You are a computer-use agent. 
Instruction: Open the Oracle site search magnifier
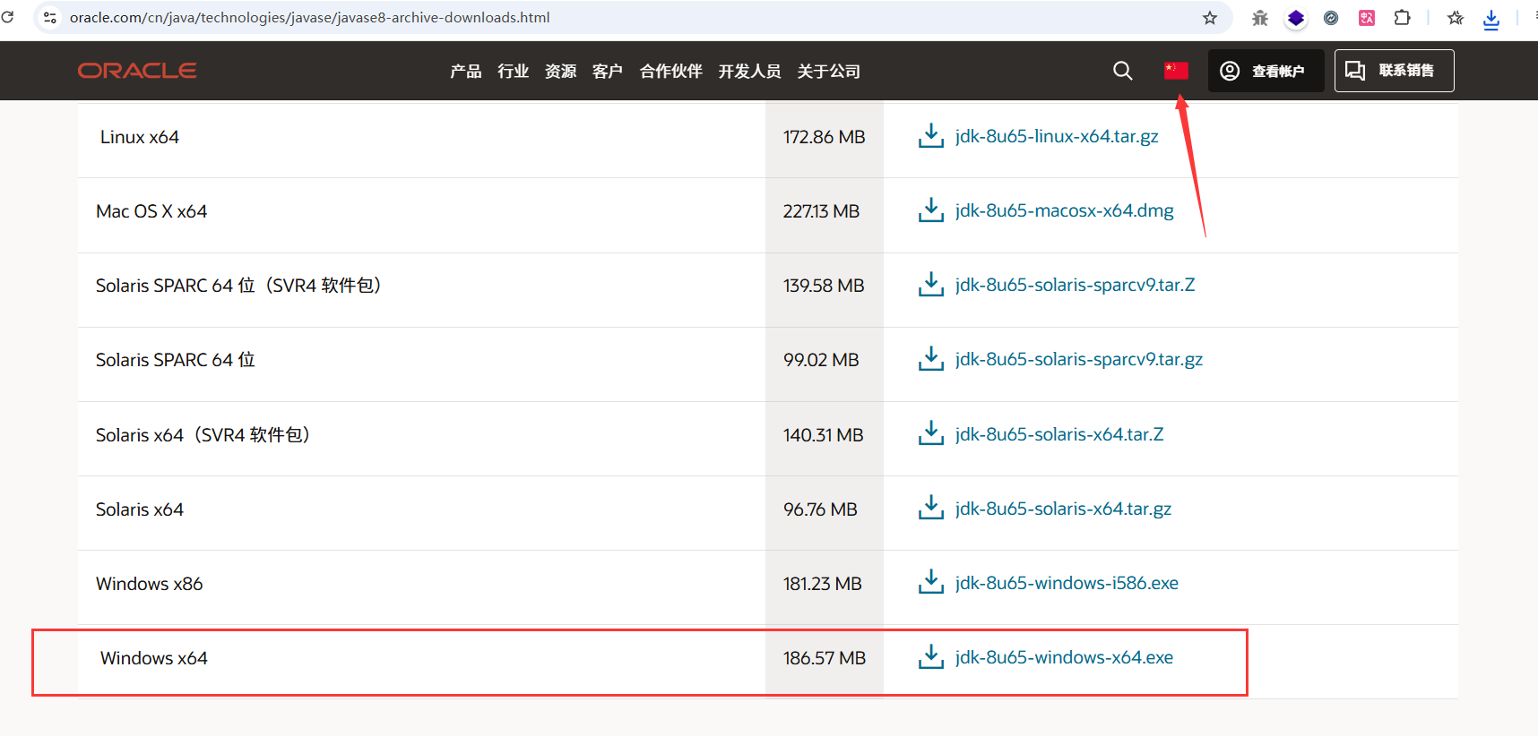1123,71
